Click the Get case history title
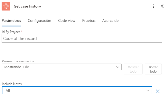164x100 pixels. coord(27,6)
